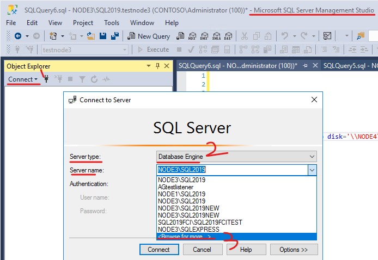378x260 pixels.
Task: Click the Parse checkmark icon
Action: click(191, 50)
